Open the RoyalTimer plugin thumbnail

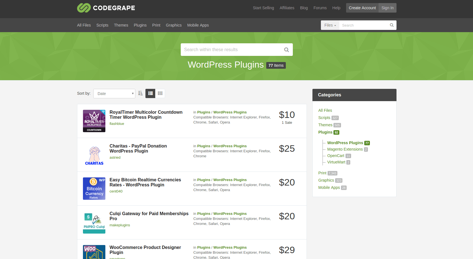pos(94,121)
